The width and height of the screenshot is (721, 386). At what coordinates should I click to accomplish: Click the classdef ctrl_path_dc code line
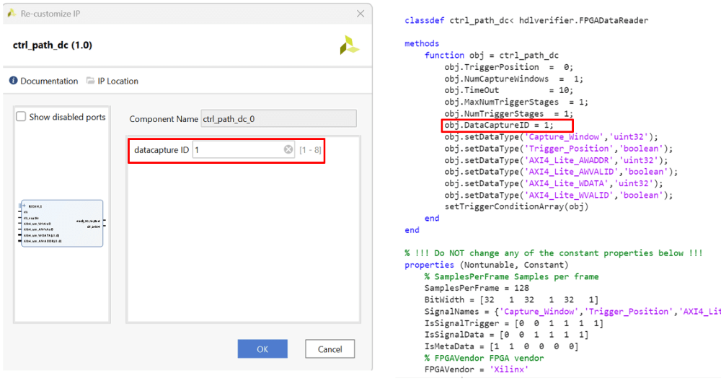[x=526, y=20]
